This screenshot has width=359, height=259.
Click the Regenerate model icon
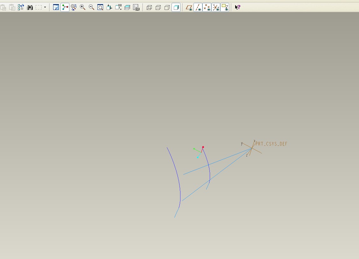[21, 8]
